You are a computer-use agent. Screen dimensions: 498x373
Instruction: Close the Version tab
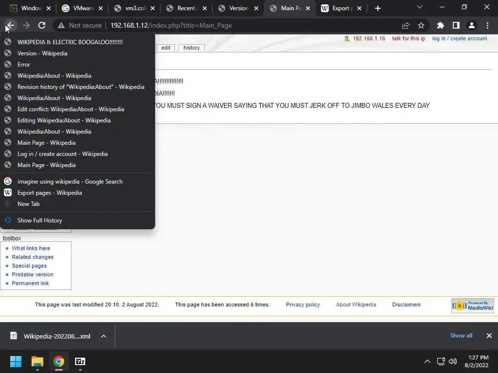tap(256, 8)
